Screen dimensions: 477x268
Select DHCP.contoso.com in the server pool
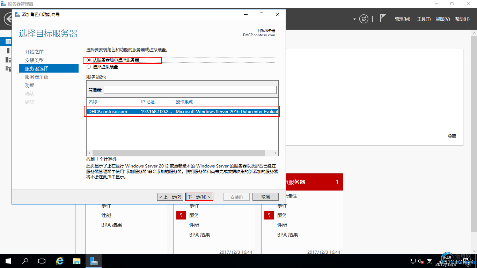(x=108, y=112)
